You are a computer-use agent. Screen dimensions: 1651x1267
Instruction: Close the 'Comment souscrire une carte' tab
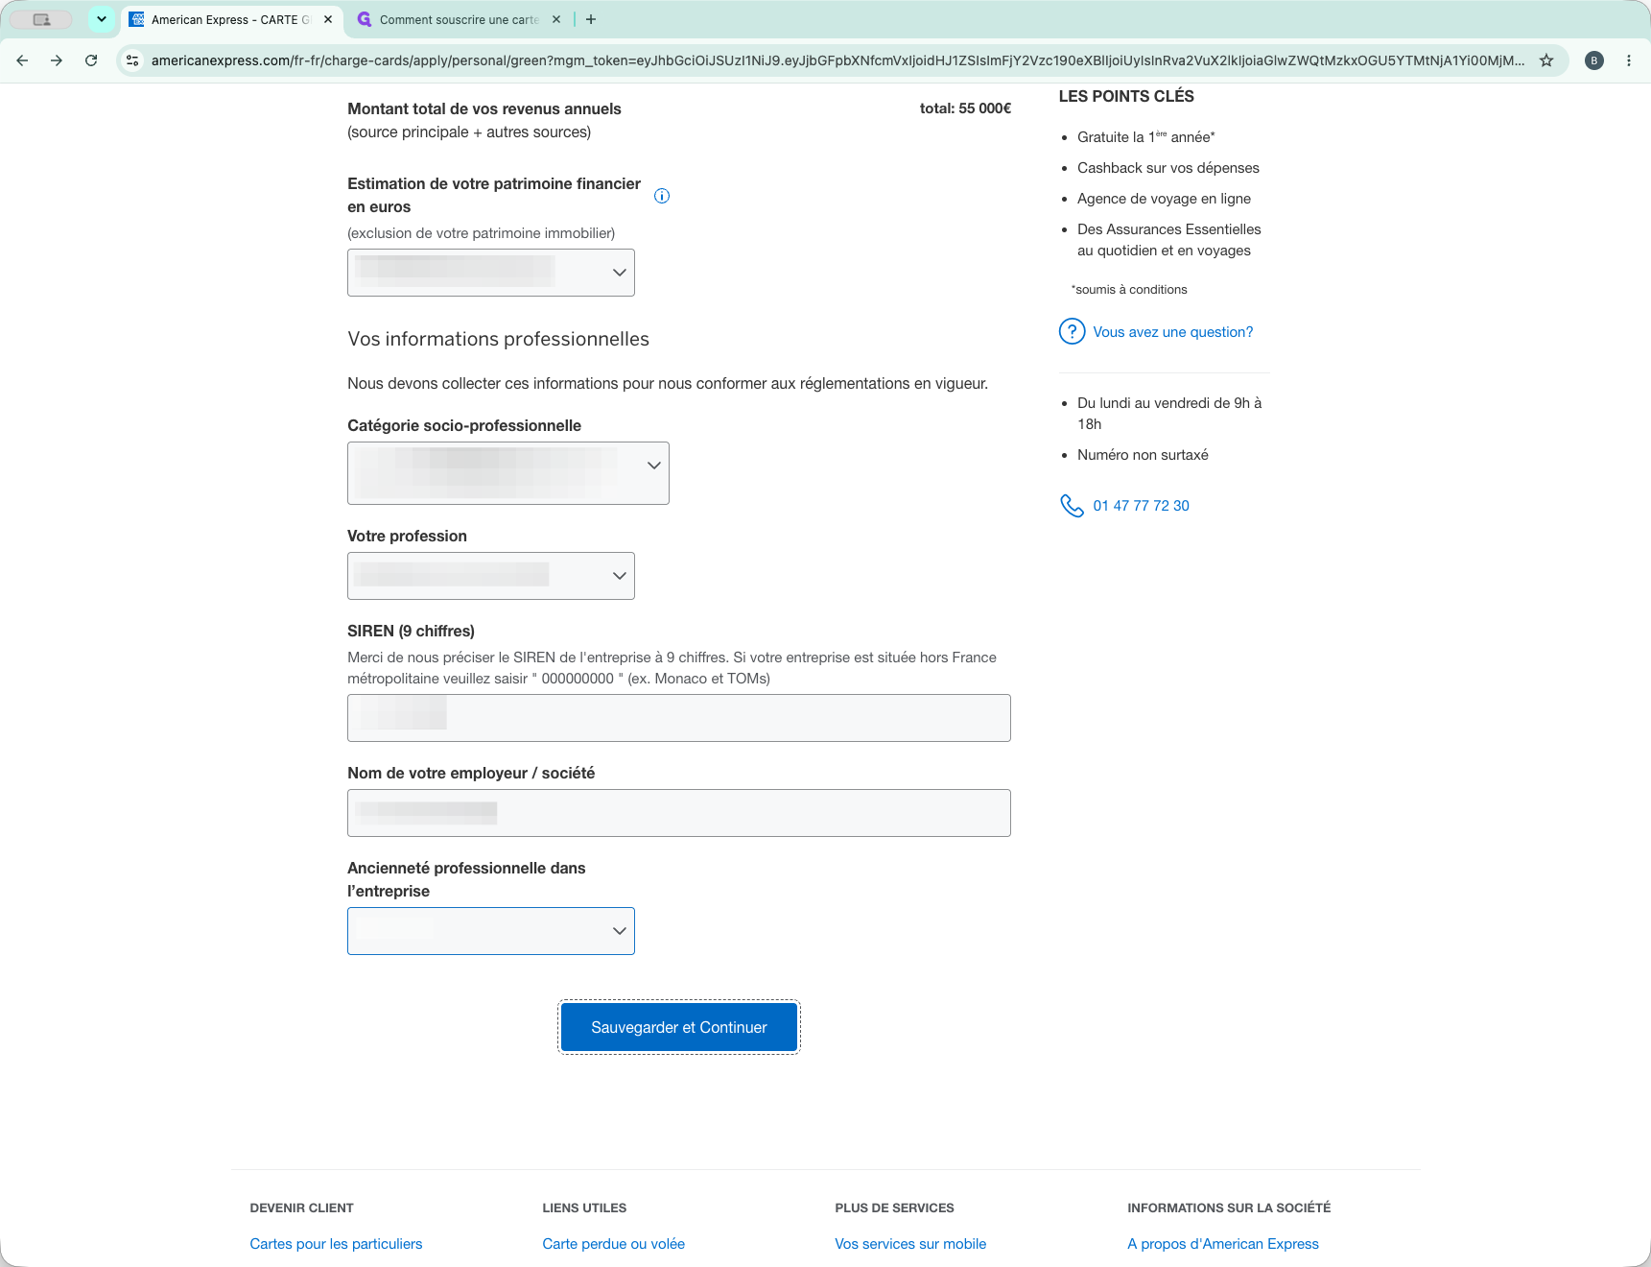[x=556, y=19]
